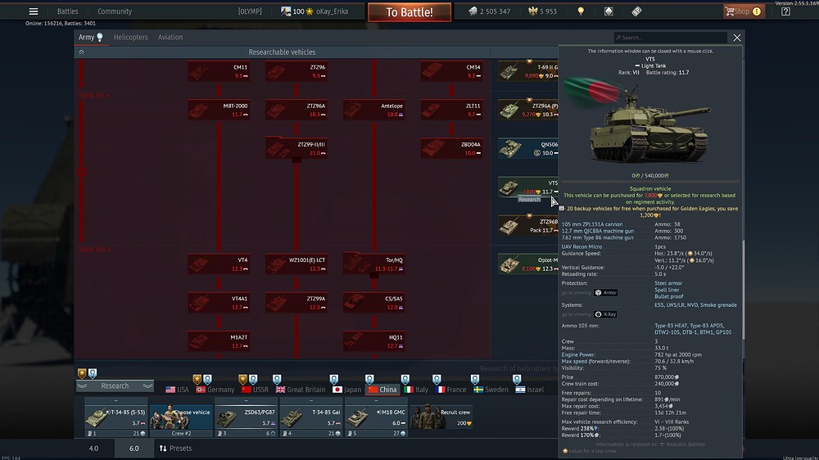Select the CS/SA5 vehicle card
Screen dimensions: 819x460
374,303
